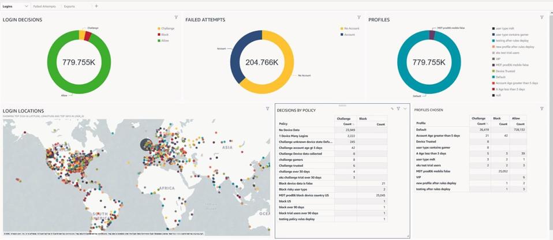Click Account Age greater than 5 days row
Screen dimensions: 553x240
click(x=438, y=136)
